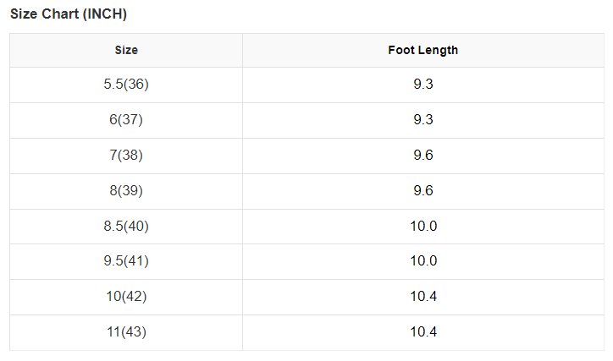The image size is (613, 361).
Task: Pick the 8(39) size cell
Action: pos(126,191)
